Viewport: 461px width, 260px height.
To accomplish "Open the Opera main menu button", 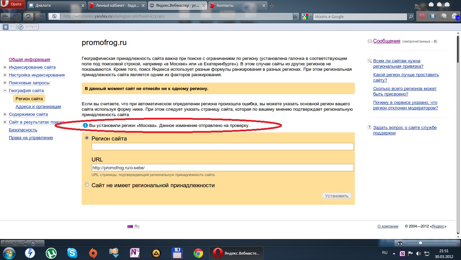I will click(x=13, y=4).
